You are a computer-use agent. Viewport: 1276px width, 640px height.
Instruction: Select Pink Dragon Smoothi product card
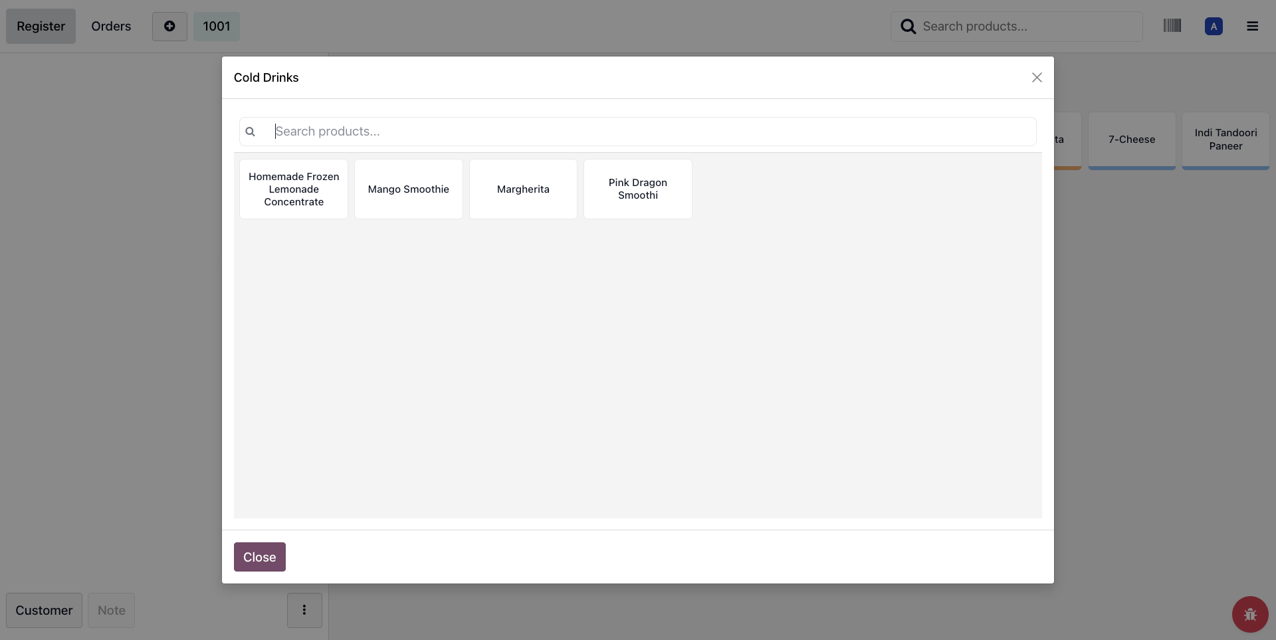(638, 189)
